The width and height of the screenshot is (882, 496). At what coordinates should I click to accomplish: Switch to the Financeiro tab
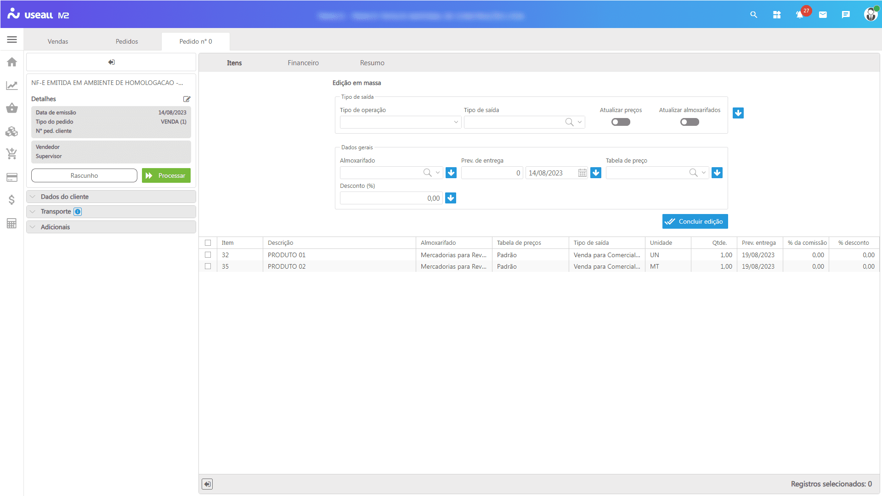click(303, 63)
